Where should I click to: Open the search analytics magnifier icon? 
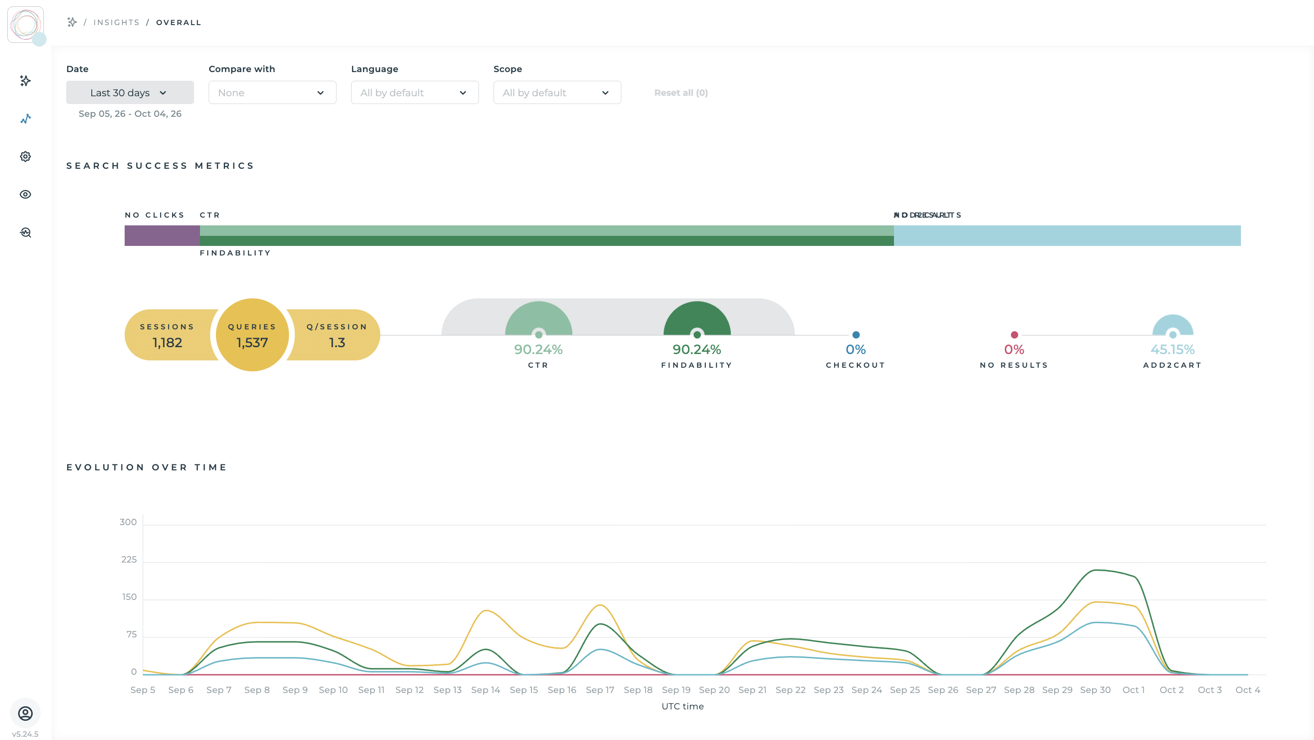coord(26,232)
